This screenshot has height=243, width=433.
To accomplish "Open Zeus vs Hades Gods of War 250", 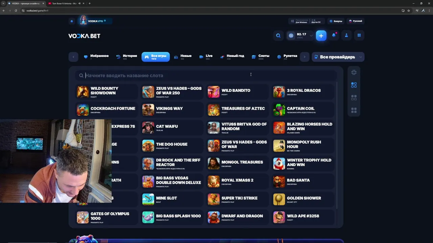I will (172, 92).
